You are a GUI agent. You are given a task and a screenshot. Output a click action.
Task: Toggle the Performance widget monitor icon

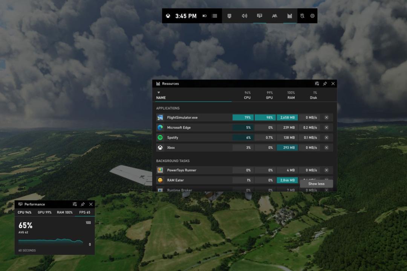(x=259, y=16)
